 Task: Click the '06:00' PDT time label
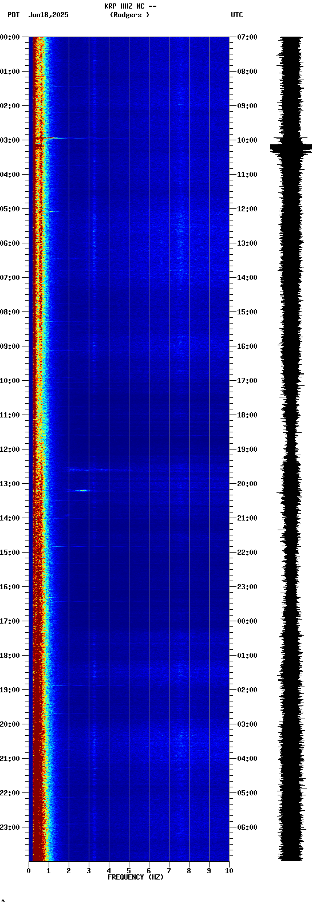pos(10,243)
